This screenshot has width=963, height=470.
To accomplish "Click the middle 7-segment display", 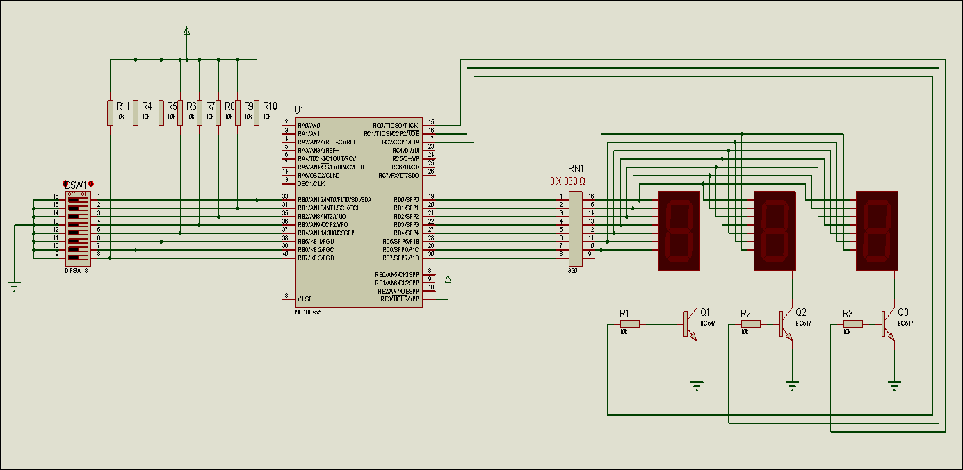I will coord(775,231).
